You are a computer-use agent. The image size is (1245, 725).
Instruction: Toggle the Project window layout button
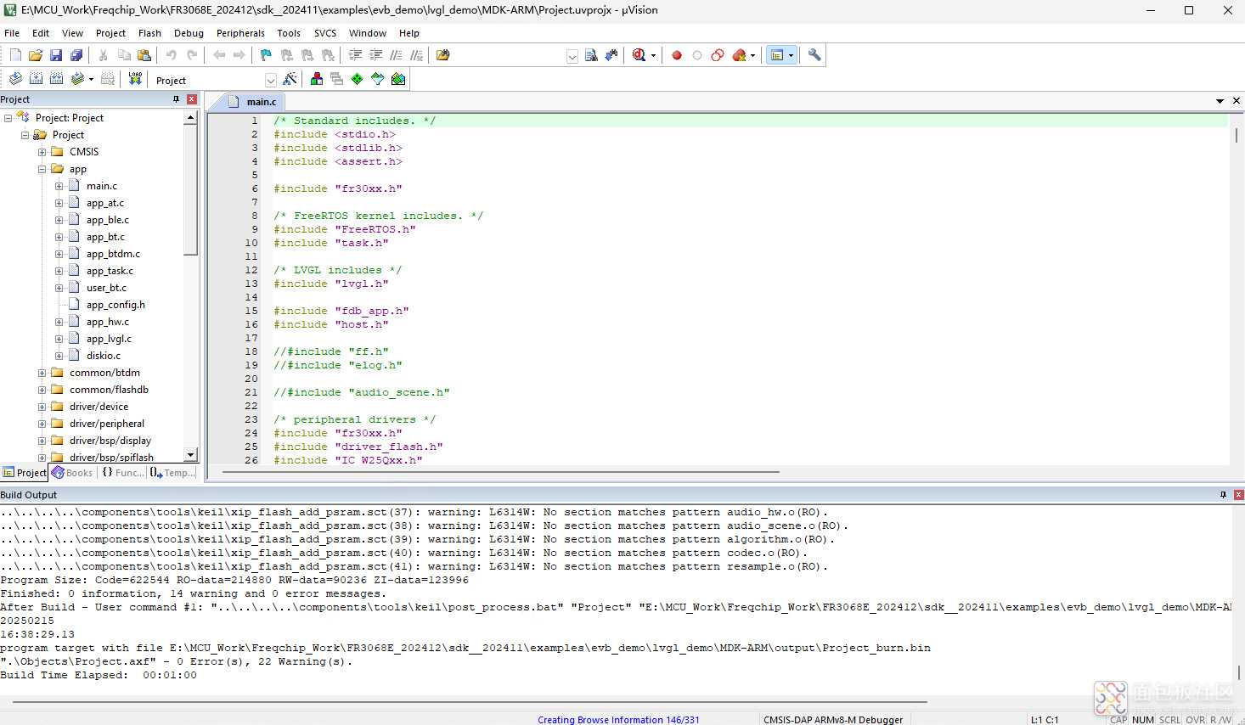(x=776, y=55)
